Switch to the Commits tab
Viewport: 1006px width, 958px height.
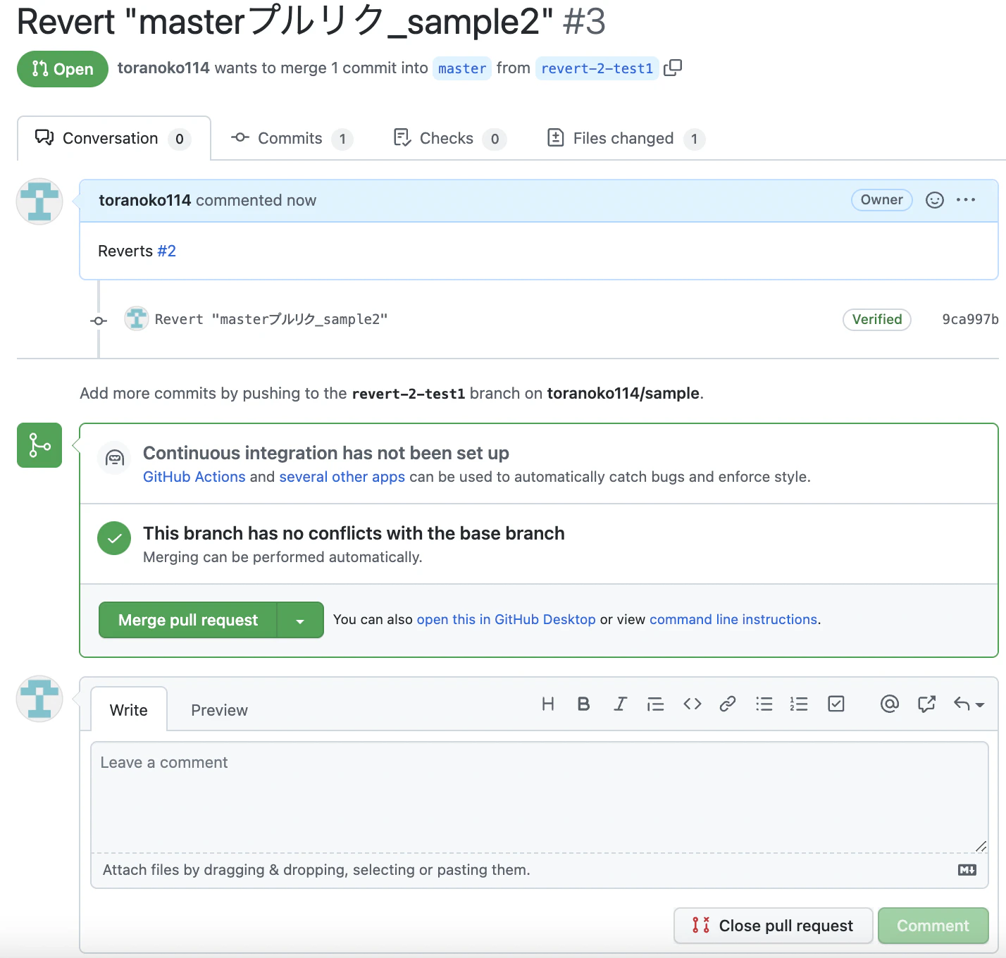click(292, 138)
